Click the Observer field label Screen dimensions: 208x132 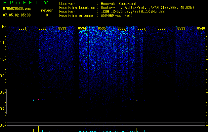pyautogui.click(x=67, y=4)
